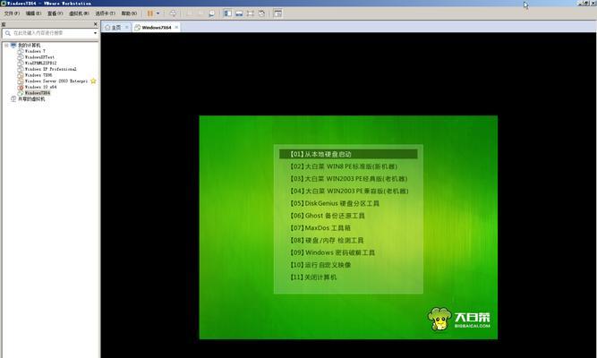Choose [05] DiskGenius 硬盘分区工具

335,203
